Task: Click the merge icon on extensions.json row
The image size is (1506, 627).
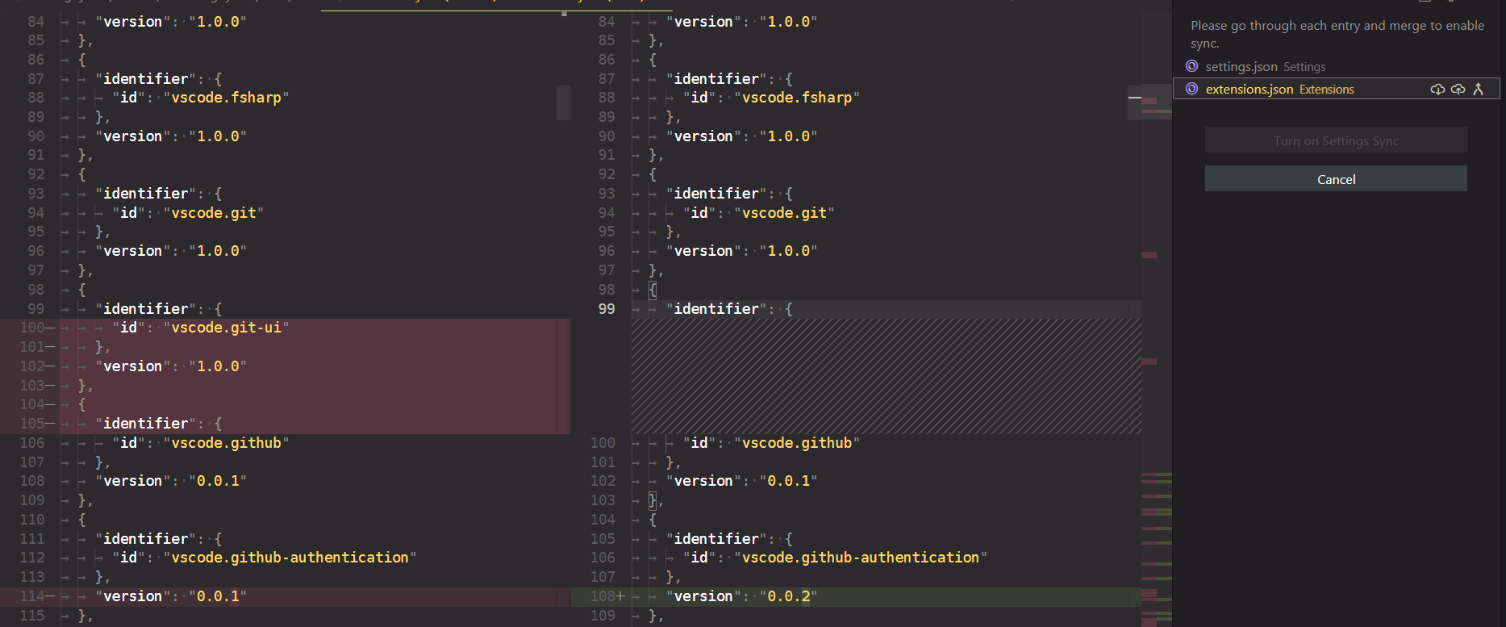Action: click(x=1478, y=90)
